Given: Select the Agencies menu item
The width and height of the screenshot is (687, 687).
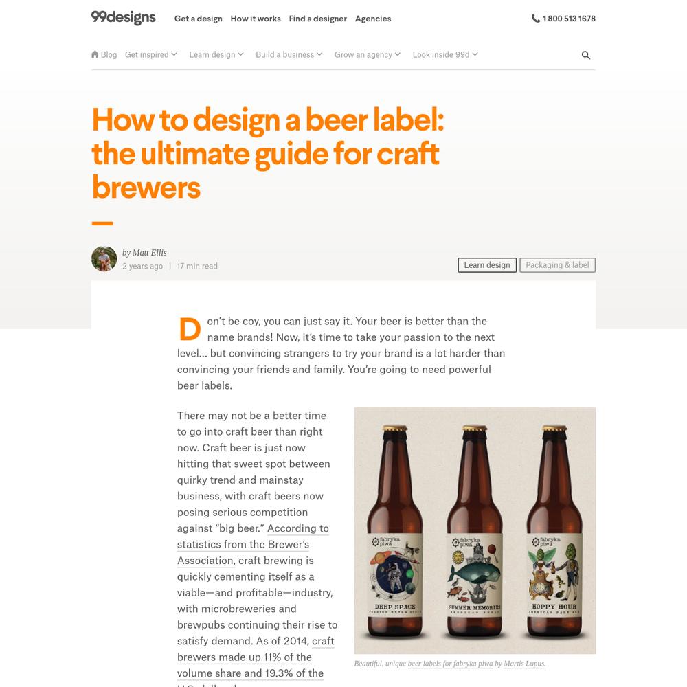Looking at the screenshot, I should pyautogui.click(x=373, y=19).
